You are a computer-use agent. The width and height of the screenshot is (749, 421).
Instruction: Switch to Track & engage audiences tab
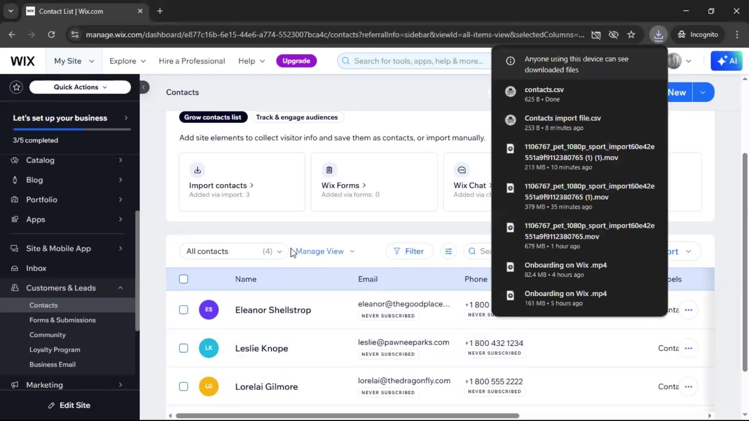pos(297,117)
